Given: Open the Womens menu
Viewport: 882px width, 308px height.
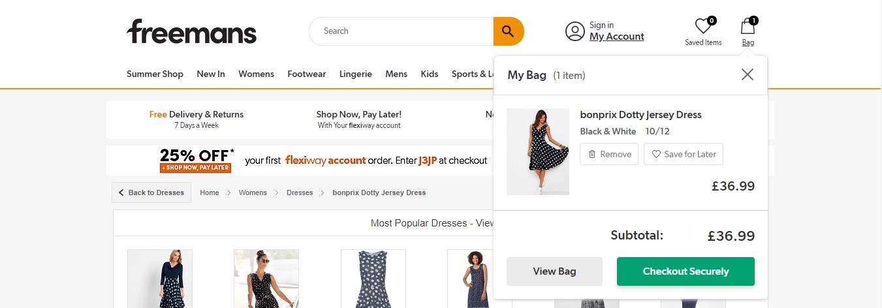Looking at the screenshot, I should coord(256,74).
